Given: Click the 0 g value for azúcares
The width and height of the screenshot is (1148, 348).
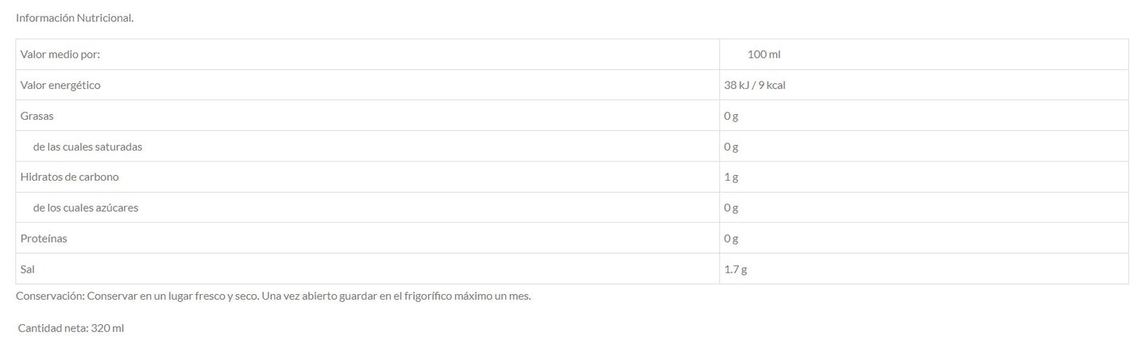Looking at the screenshot, I should click(x=731, y=208).
